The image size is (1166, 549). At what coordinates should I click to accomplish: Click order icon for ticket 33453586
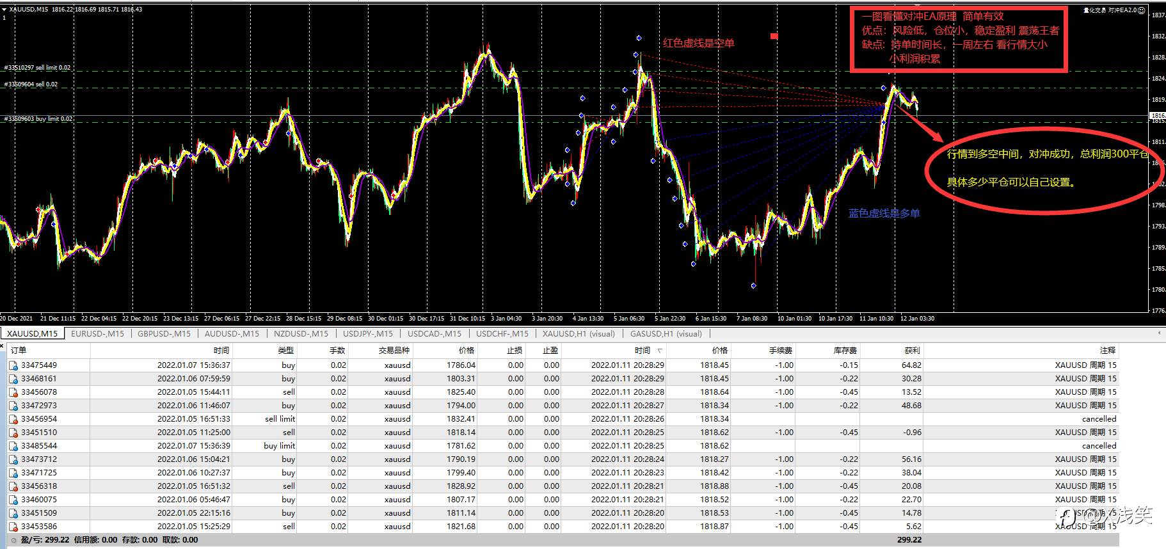coord(13,527)
